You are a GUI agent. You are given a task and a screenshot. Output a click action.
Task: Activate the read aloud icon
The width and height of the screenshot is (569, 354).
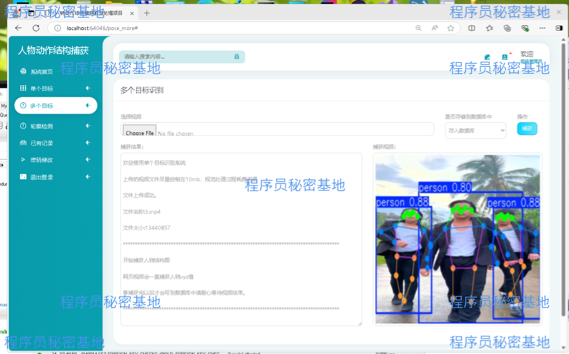point(435,28)
